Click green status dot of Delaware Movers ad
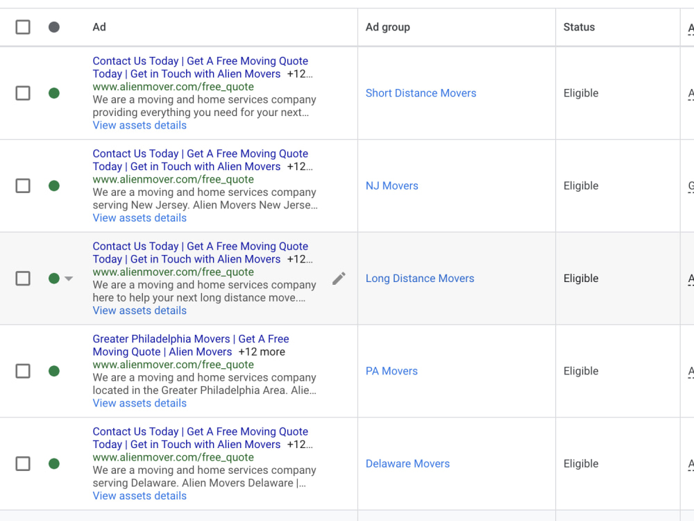694x521 pixels. pyautogui.click(x=54, y=464)
